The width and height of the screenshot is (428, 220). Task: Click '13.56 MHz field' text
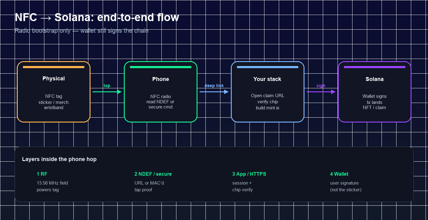point(52,183)
